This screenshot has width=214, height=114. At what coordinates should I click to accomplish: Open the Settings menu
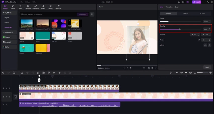[27, 2]
